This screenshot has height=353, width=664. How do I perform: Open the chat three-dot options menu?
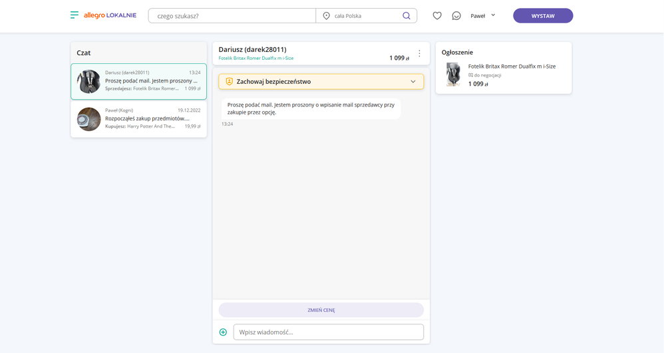point(419,53)
